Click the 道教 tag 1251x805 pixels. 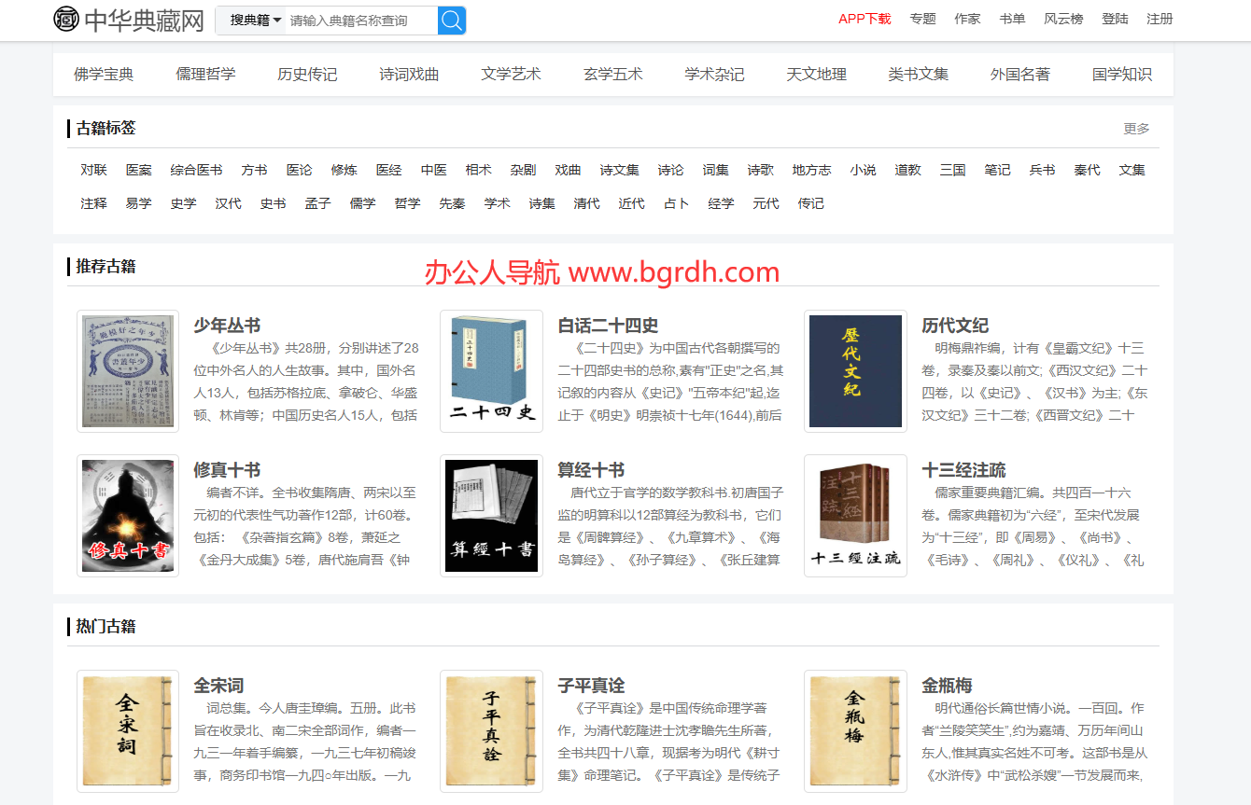[907, 170]
